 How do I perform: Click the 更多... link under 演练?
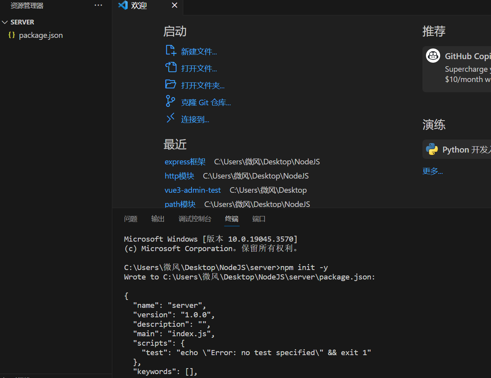pos(433,171)
